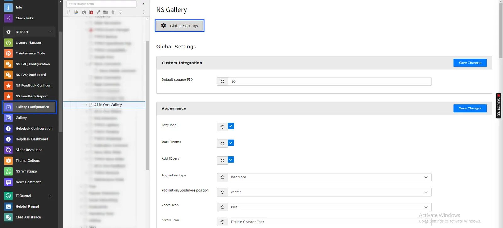503x228 pixels.
Task: Toggle the Add jQuery checkbox
Action: tap(231, 159)
